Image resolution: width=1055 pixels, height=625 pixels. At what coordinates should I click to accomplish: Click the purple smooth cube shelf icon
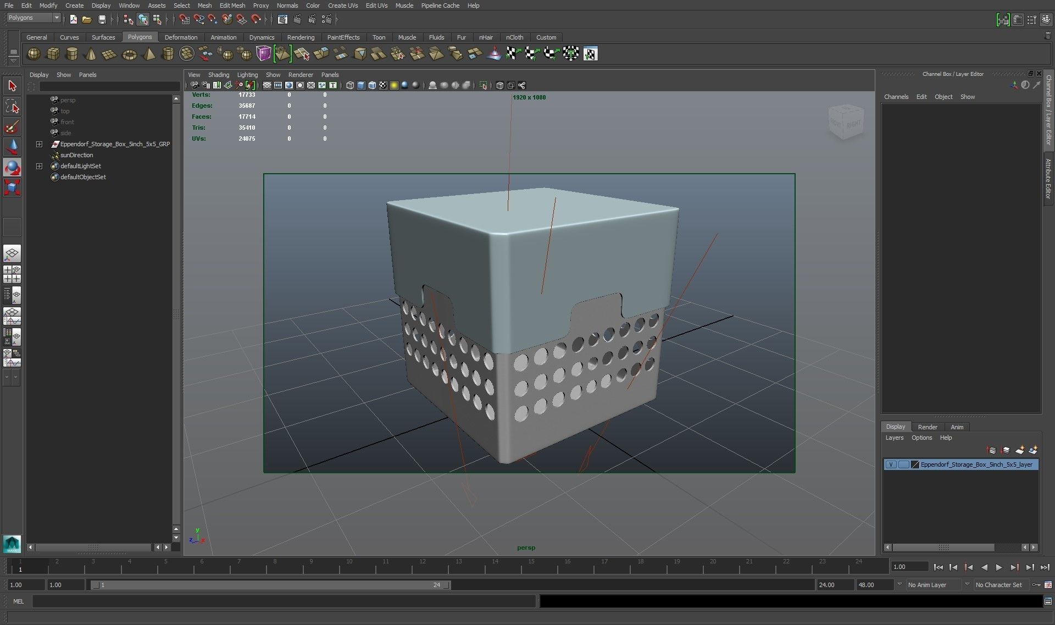coord(264,54)
